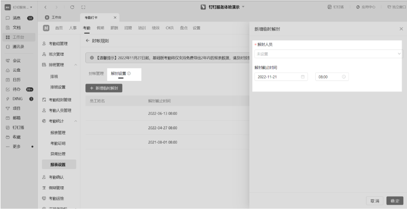Open the 薪酬 menu tab
This screenshot has width=407, height=209.
tap(114, 28)
